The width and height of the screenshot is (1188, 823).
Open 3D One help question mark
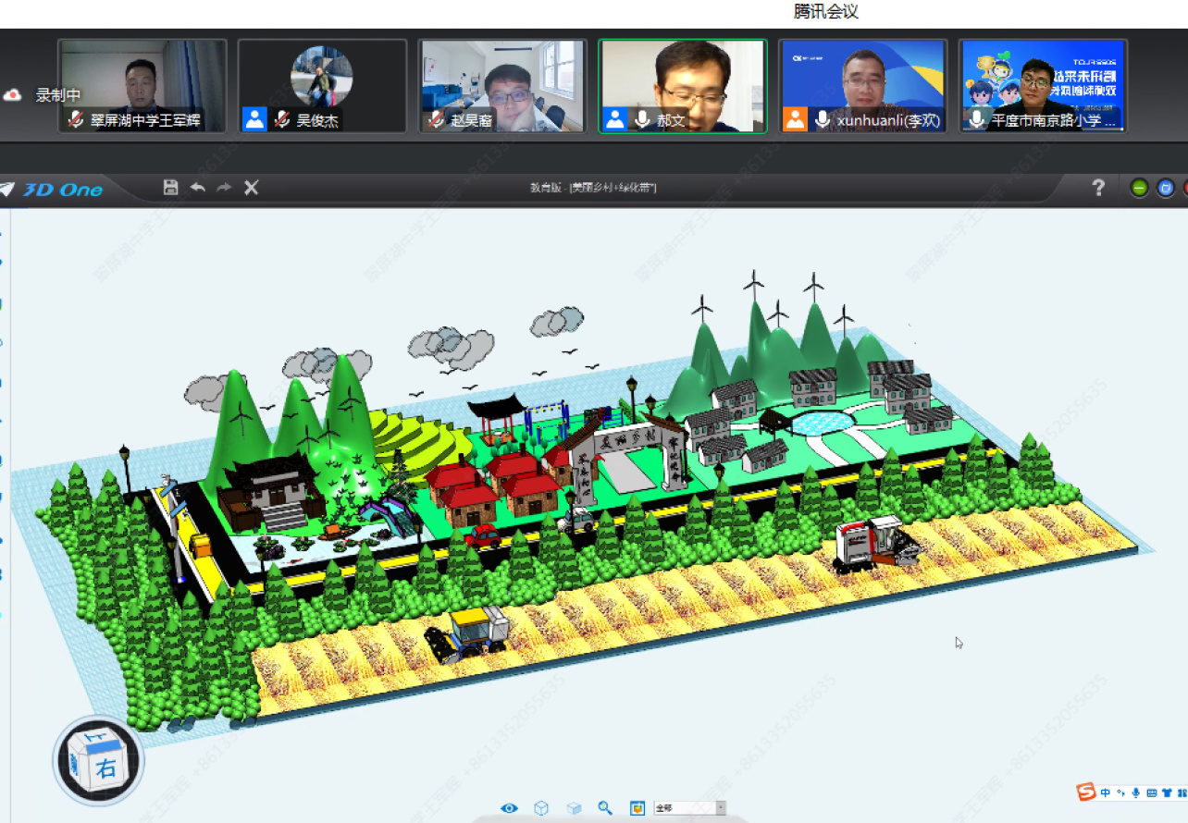pyautogui.click(x=1098, y=188)
